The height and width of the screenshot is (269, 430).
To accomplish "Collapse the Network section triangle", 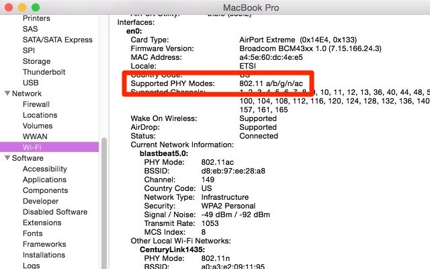I will (x=7, y=93).
